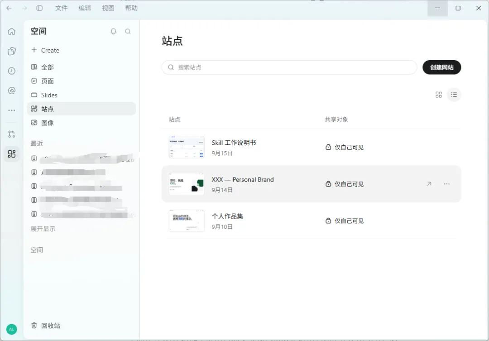The width and height of the screenshot is (489, 341).
Task: Click the 9月10日 date text
Action: click(222, 227)
